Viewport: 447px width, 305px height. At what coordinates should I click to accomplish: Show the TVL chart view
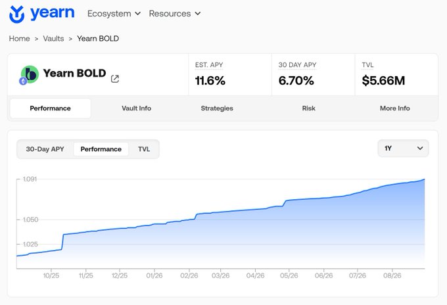[144, 149]
